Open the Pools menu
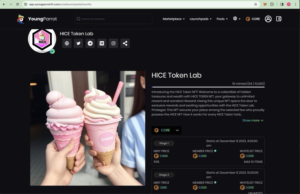Image resolution: width=300 pixels, height=194 pixels. coord(222,19)
